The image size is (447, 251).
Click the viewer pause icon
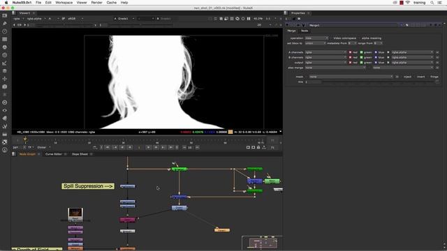pos(249,19)
